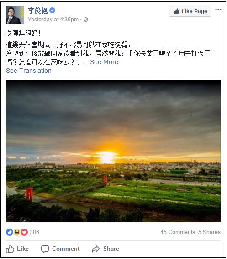View the 386 reactions count
This screenshot has height=259, width=227.
34,232
